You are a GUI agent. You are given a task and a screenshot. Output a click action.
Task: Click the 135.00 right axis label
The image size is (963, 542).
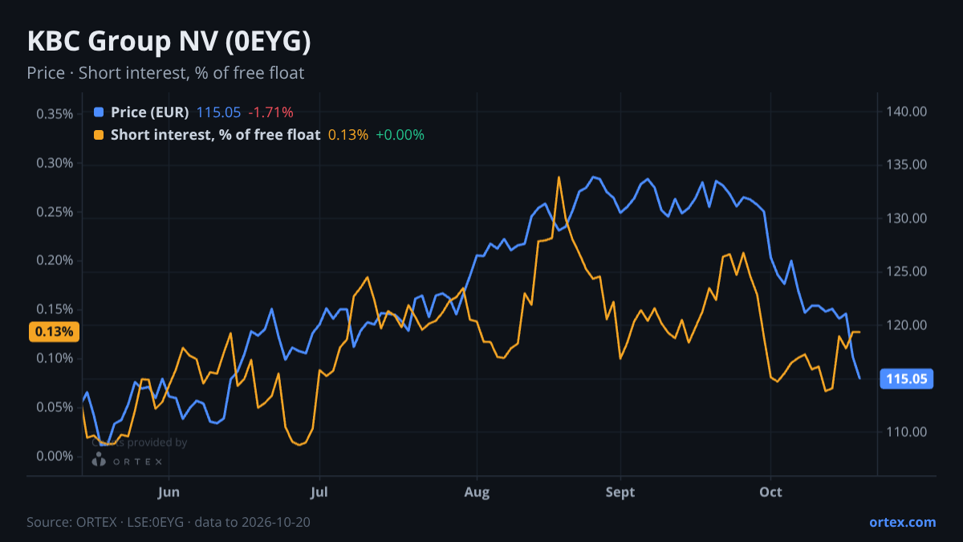pos(907,165)
